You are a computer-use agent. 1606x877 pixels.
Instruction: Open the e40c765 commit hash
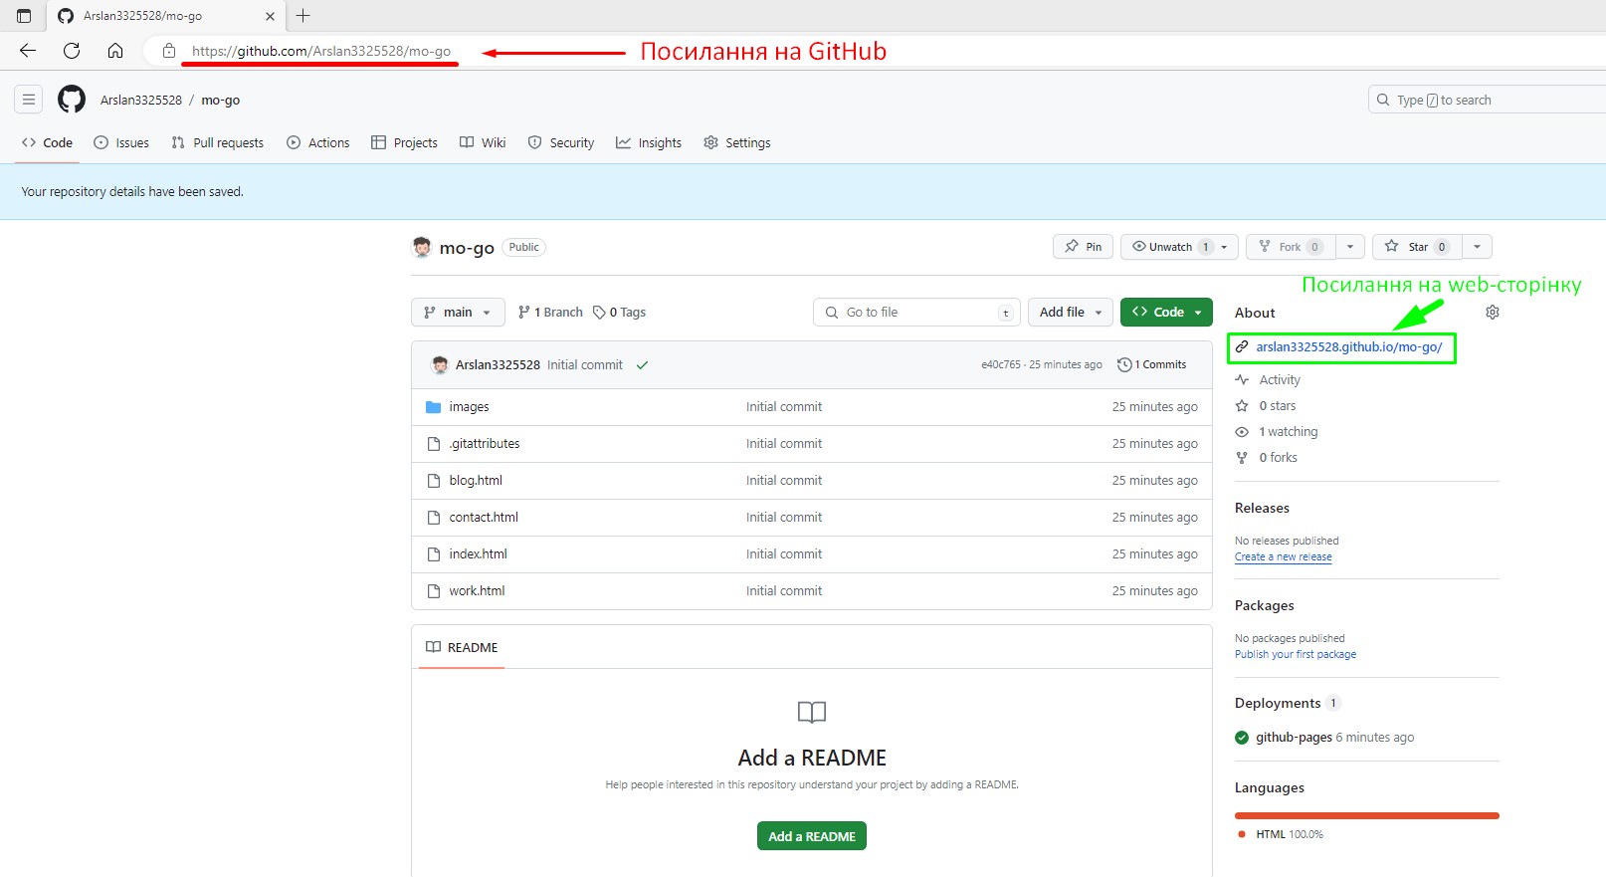pos(1001,365)
